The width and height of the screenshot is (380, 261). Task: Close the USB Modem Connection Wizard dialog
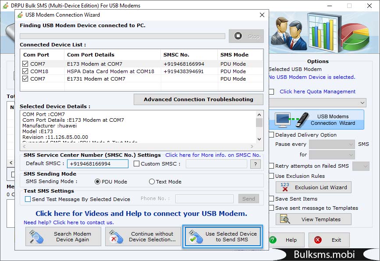tap(262, 15)
